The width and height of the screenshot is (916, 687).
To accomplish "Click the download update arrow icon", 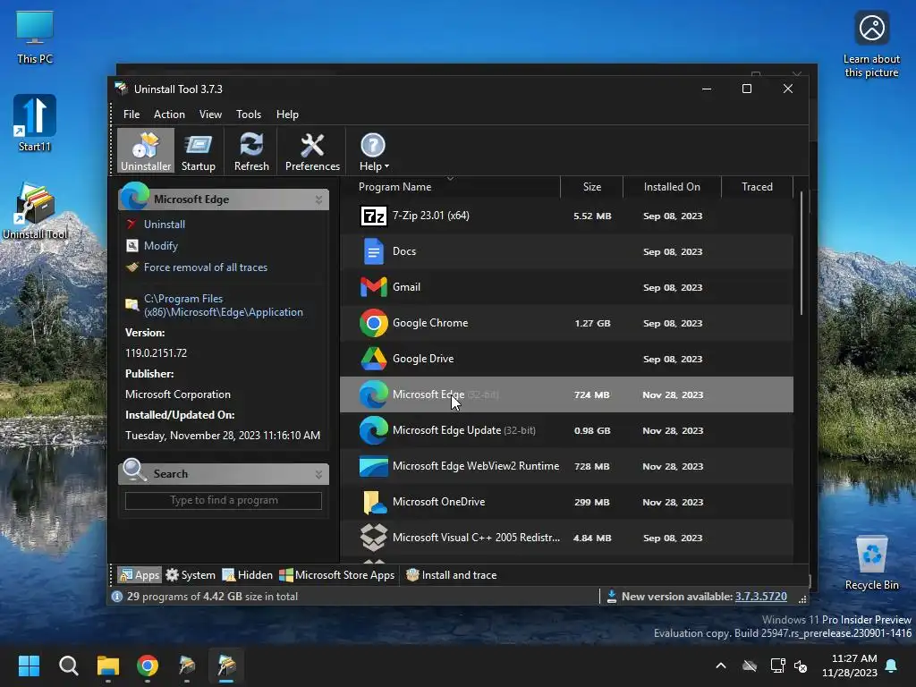I will [612, 597].
